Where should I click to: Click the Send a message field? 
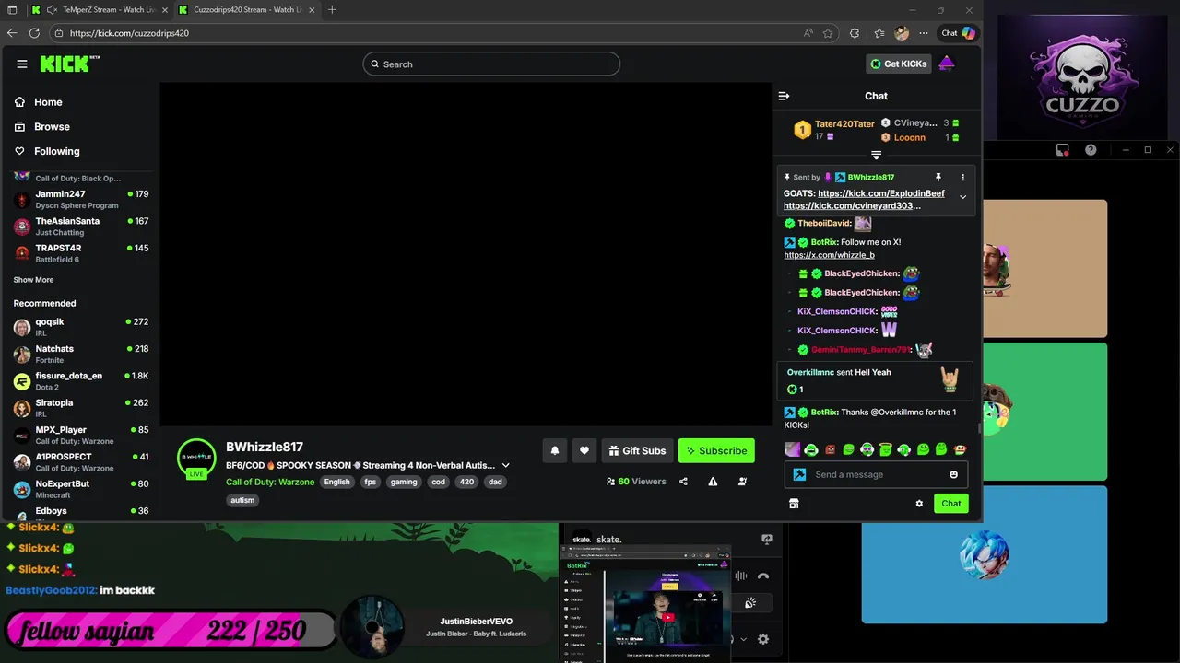(876, 474)
